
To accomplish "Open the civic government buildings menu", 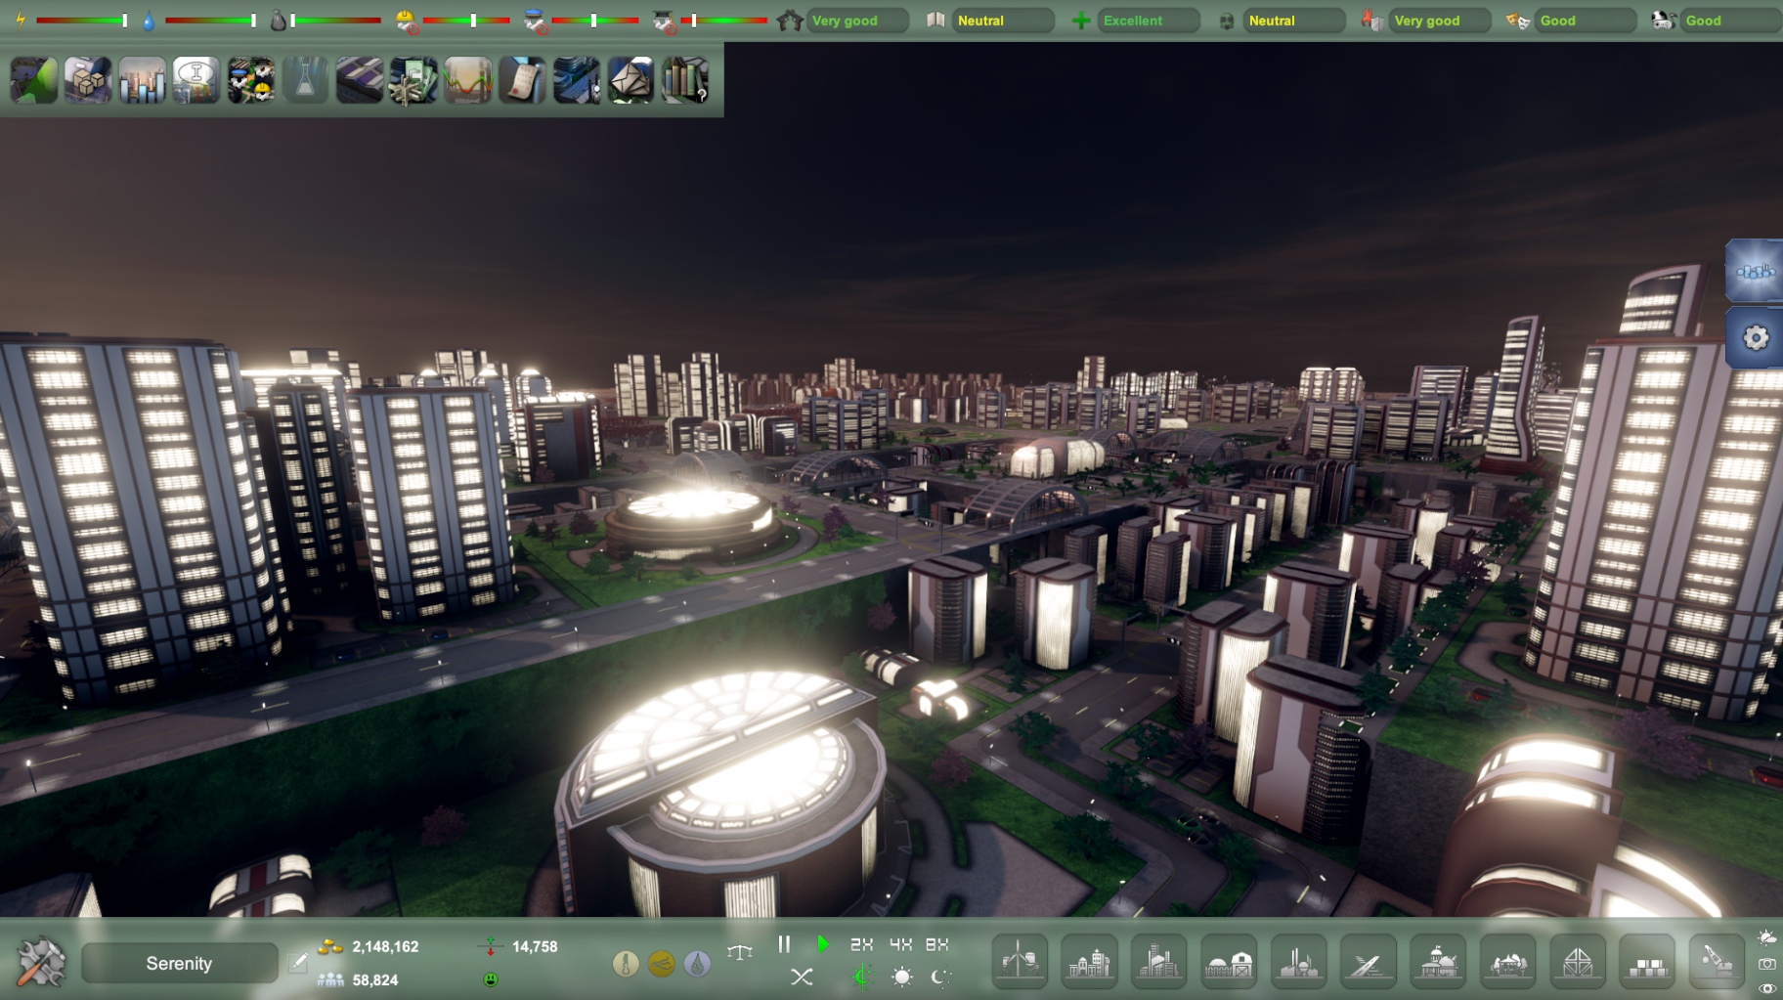I will (1439, 961).
